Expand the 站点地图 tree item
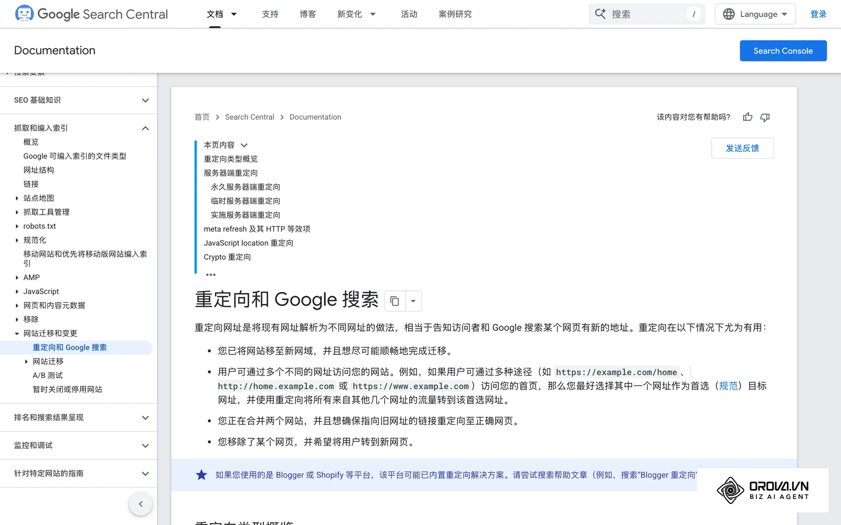The height and width of the screenshot is (525, 841). tap(17, 198)
